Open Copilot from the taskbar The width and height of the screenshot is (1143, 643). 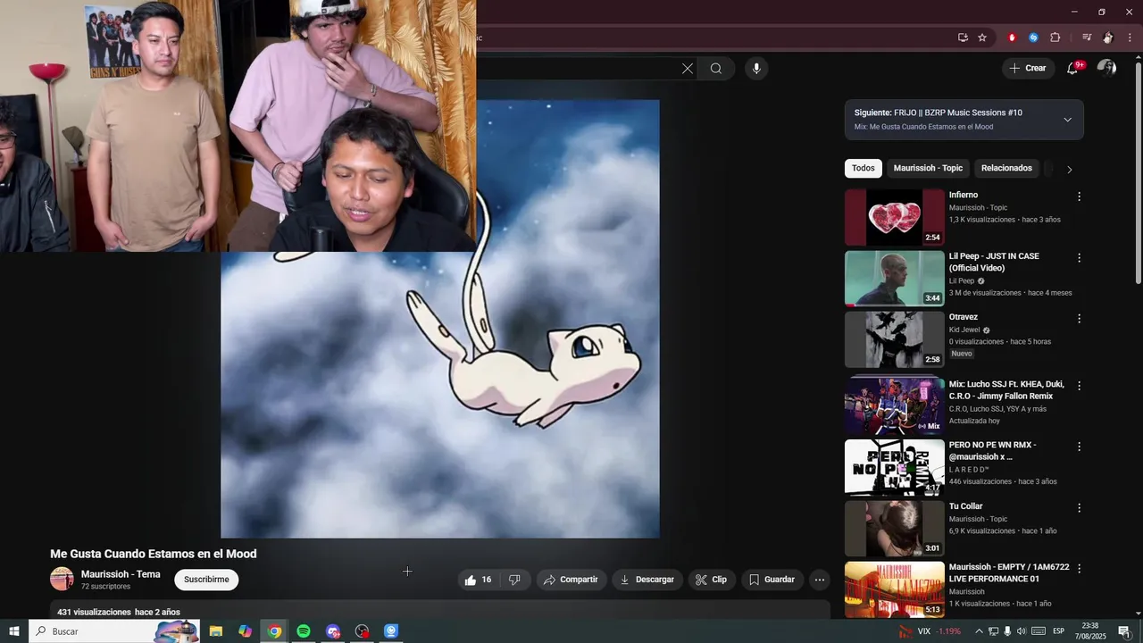(245, 631)
